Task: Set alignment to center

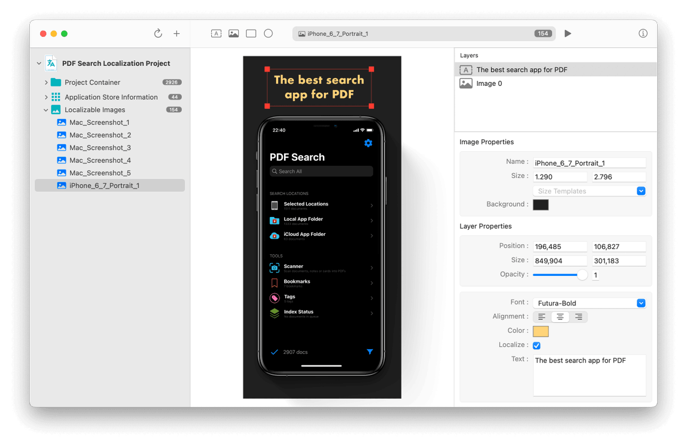Action: point(560,317)
